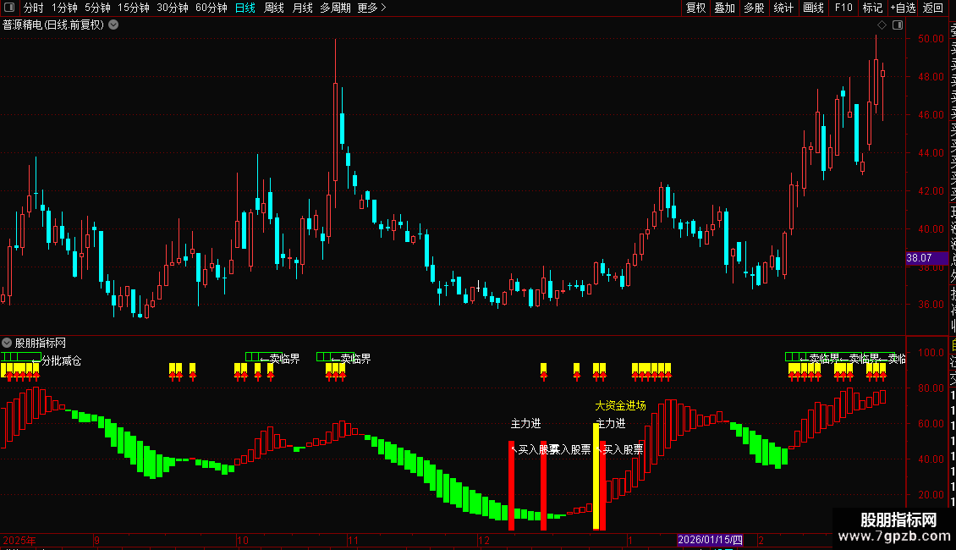Click the 分批减仓 indicator label
The width and height of the screenshot is (956, 550).
pyautogui.click(x=61, y=361)
